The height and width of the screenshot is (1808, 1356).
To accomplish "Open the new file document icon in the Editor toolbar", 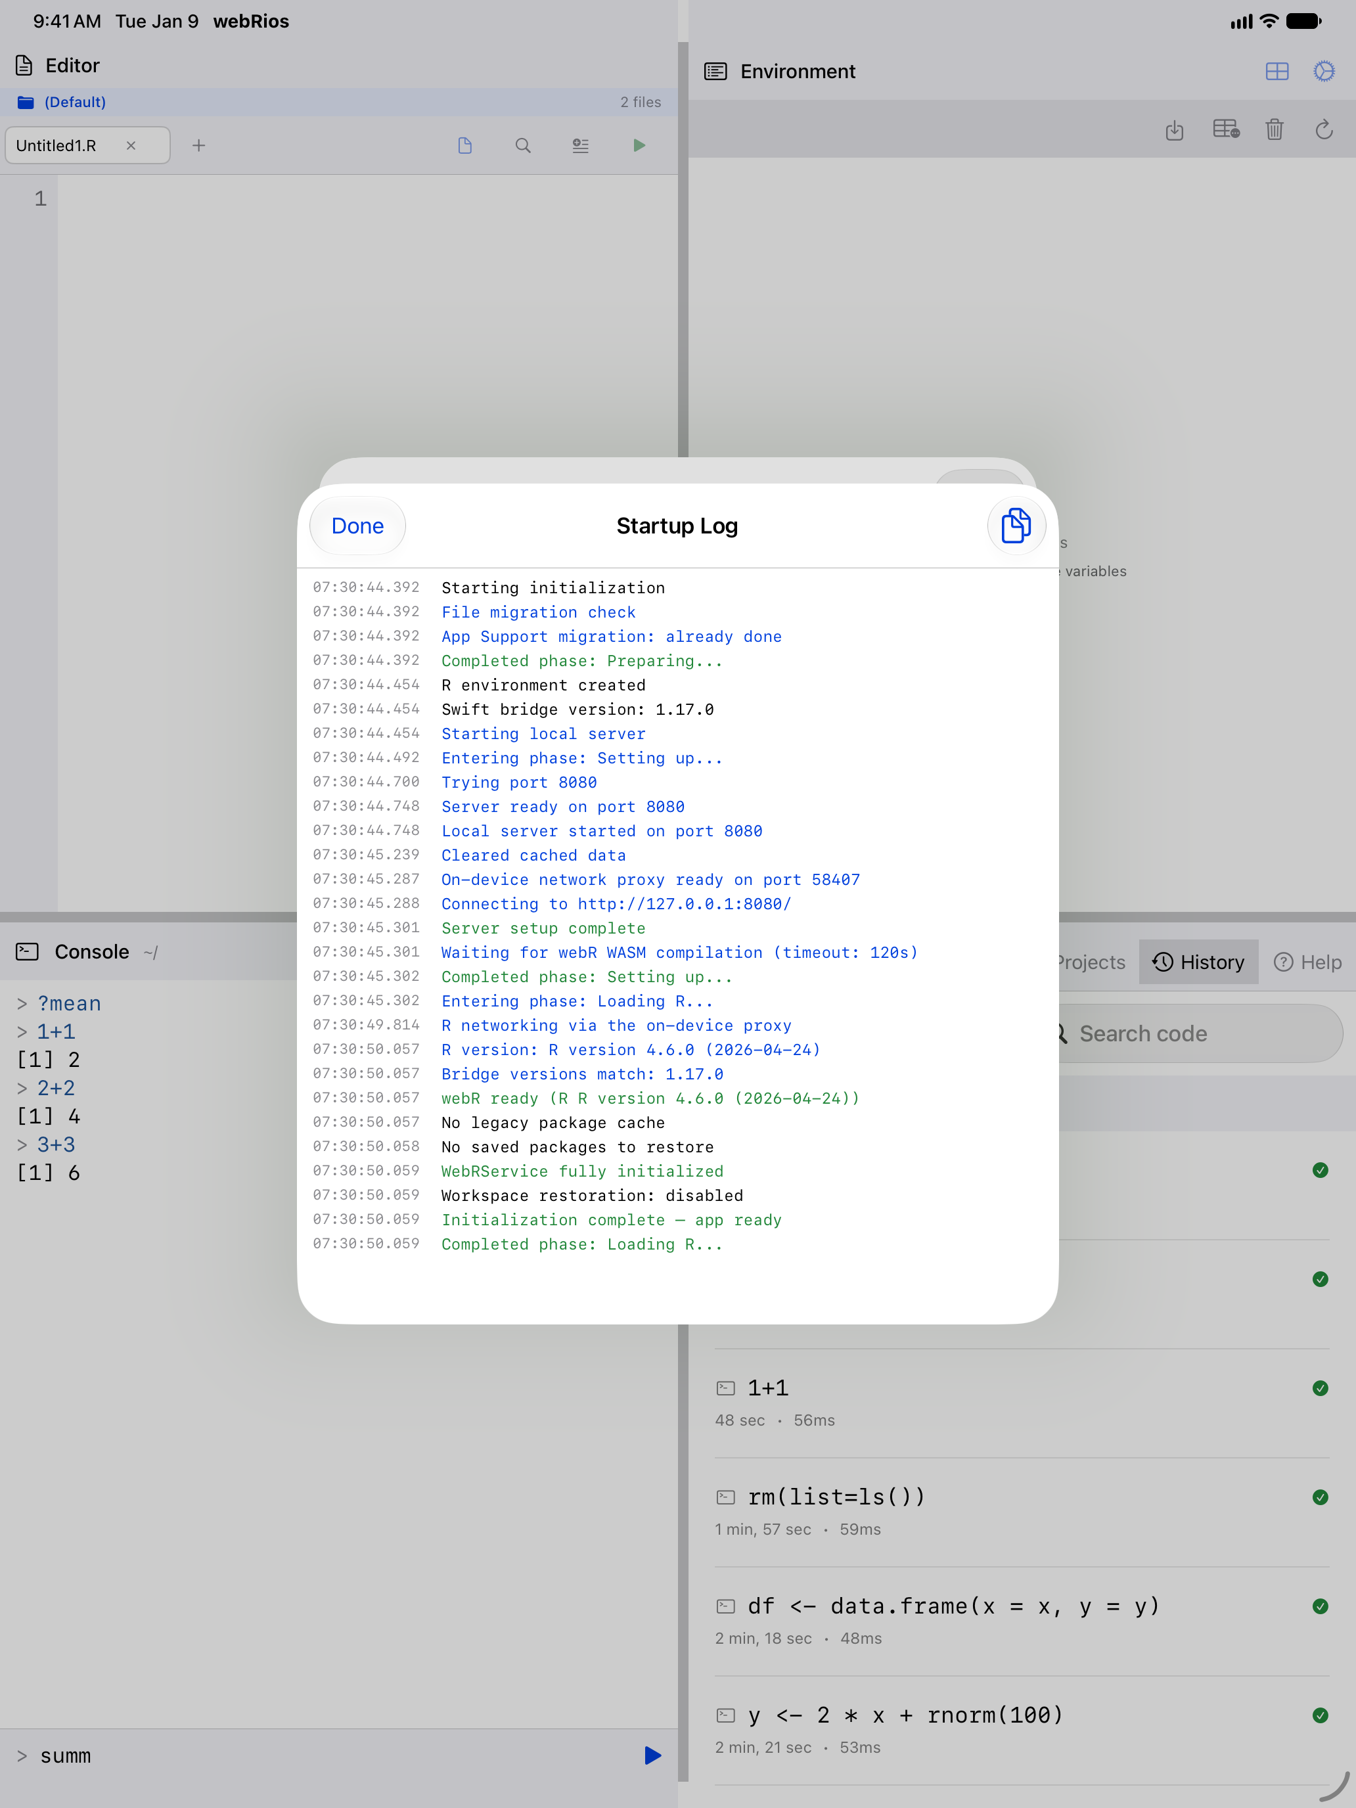I will click(465, 145).
